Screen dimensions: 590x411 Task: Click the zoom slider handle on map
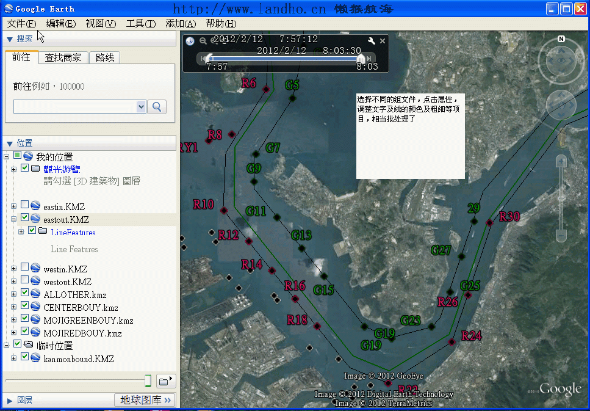[561, 198]
